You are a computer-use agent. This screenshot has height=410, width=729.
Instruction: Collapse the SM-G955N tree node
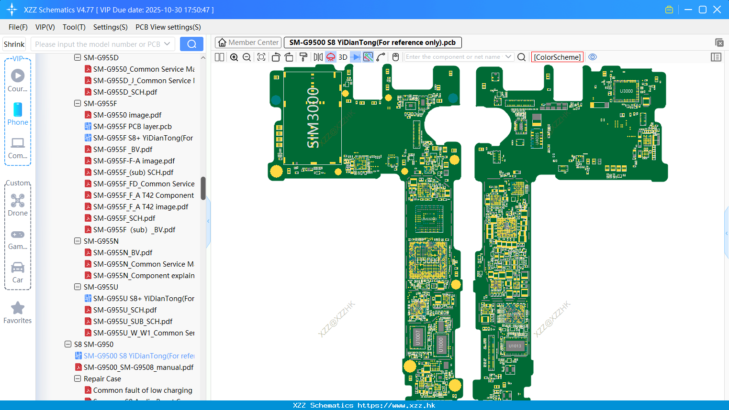pos(78,241)
